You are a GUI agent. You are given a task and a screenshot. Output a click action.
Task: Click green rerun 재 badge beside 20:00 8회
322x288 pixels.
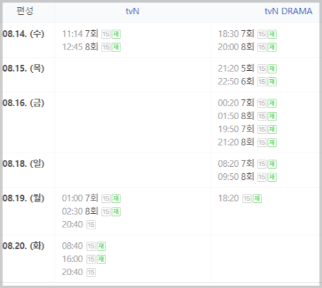tap(272, 47)
